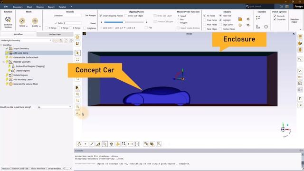Click the eye icon in Display group
The image size is (304, 171).
248,25
